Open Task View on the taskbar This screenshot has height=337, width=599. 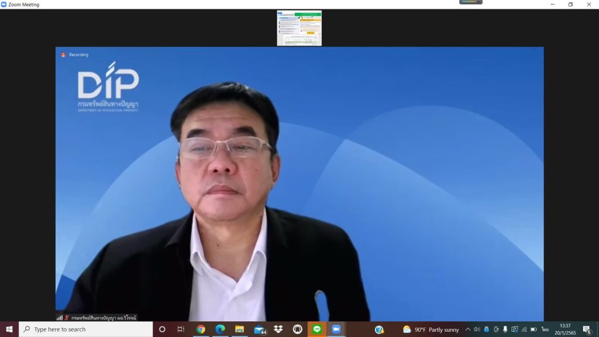coord(181,329)
